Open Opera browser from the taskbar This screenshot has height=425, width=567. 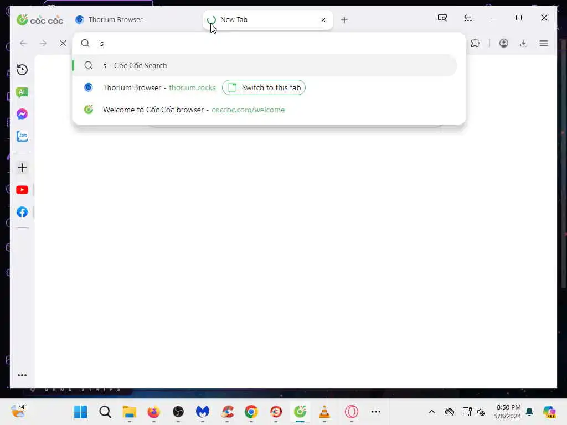[x=352, y=412]
